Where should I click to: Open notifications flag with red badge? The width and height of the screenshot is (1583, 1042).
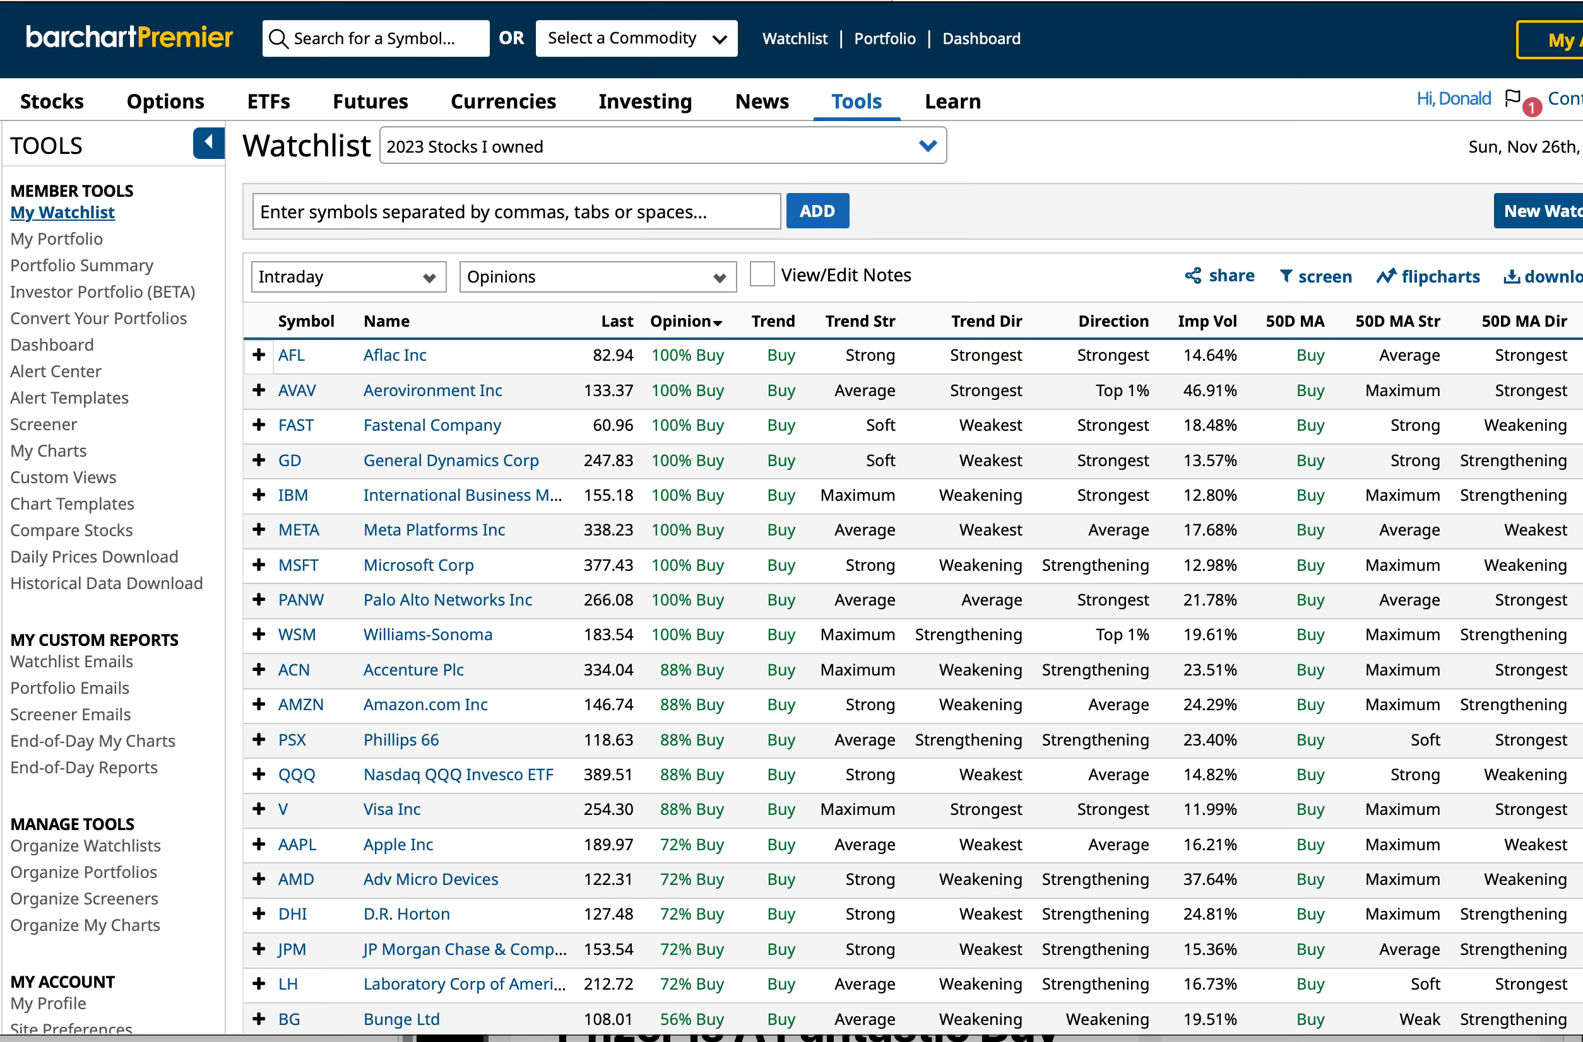pos(1514,98)
